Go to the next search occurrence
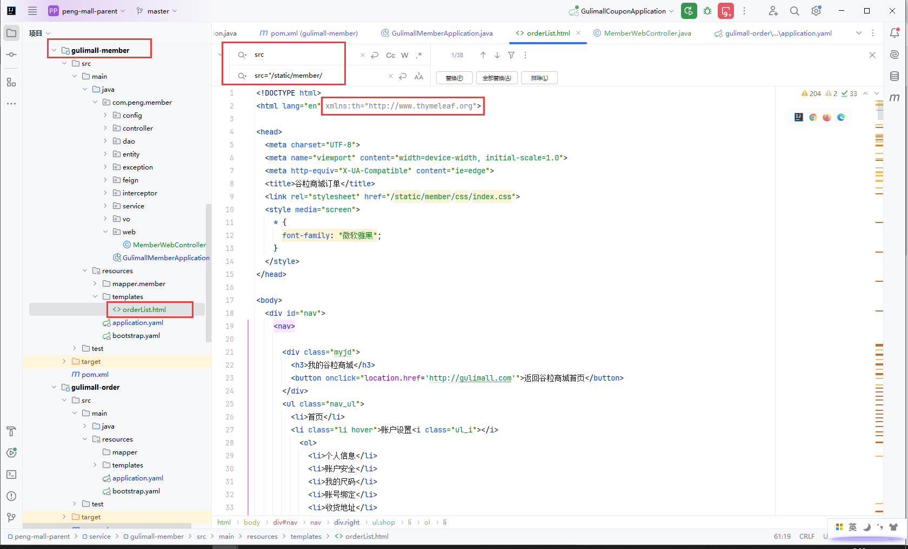This screenshot has height=549, width=908. (497, 55)
